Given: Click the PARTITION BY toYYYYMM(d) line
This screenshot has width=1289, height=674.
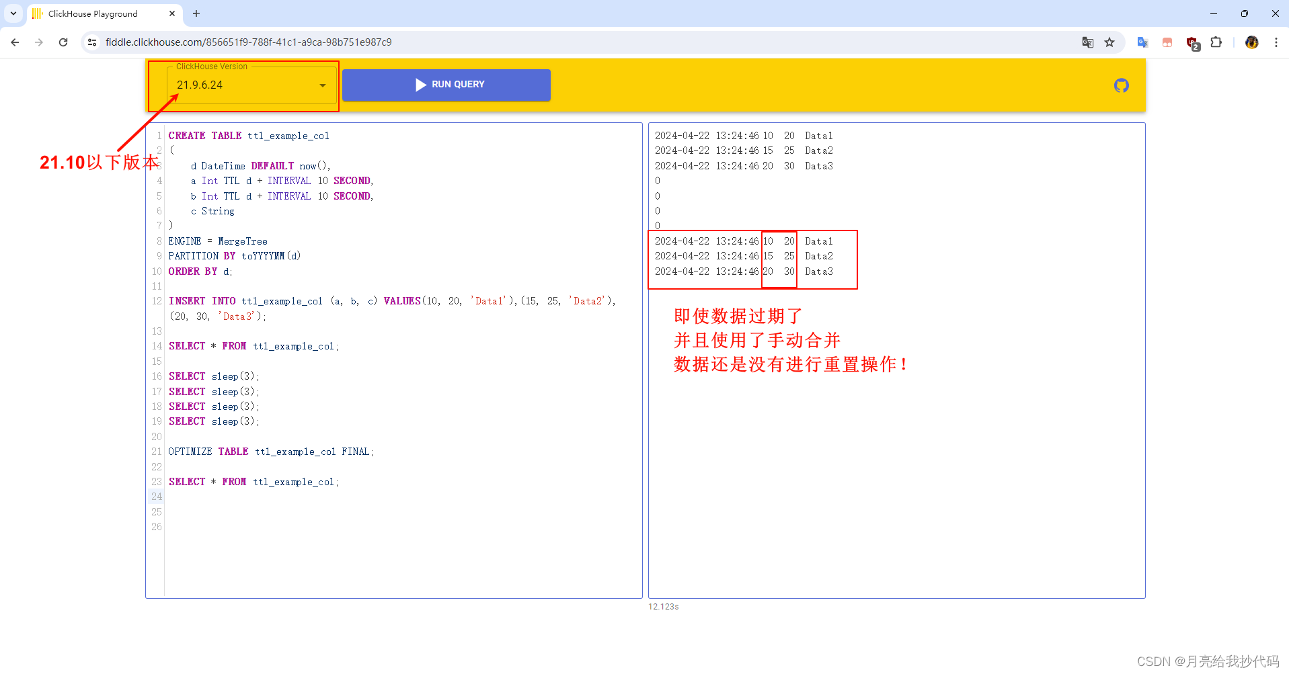Looking at the screenshot, I should (x=235, y=256).
